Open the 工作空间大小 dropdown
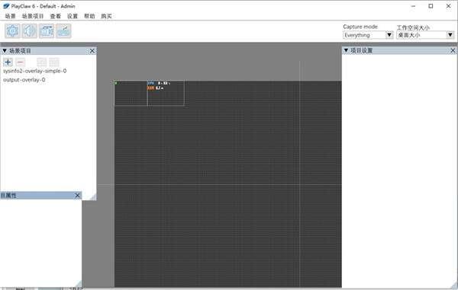The image size is (458, 290). 425,35
